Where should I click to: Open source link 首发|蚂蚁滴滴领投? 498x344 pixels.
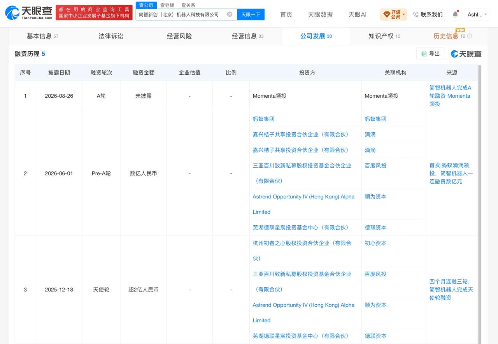coord(451,173)
